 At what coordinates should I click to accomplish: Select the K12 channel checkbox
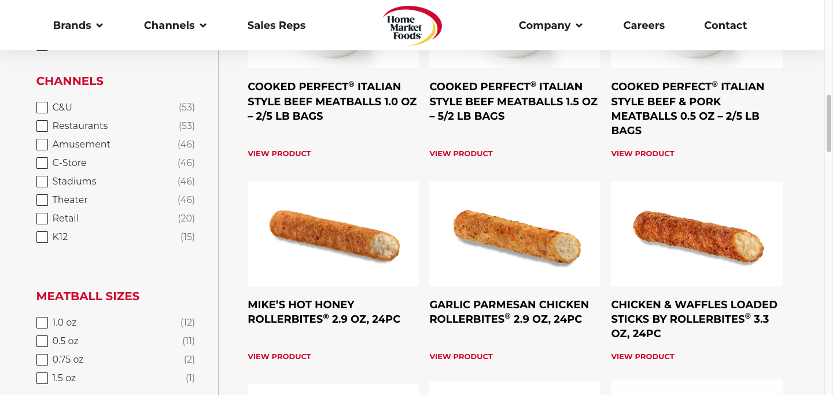coord(42,237)
